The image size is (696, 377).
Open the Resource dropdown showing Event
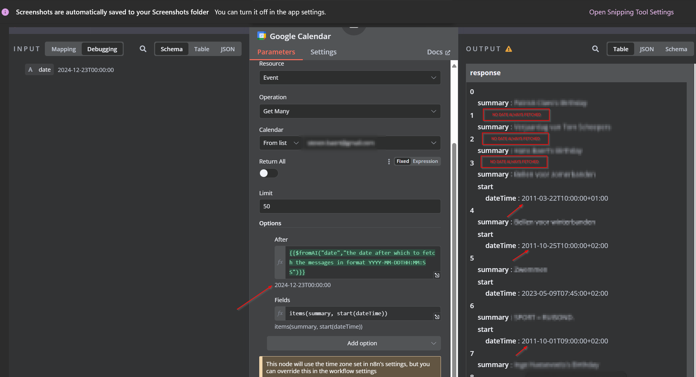coord(350,78)
